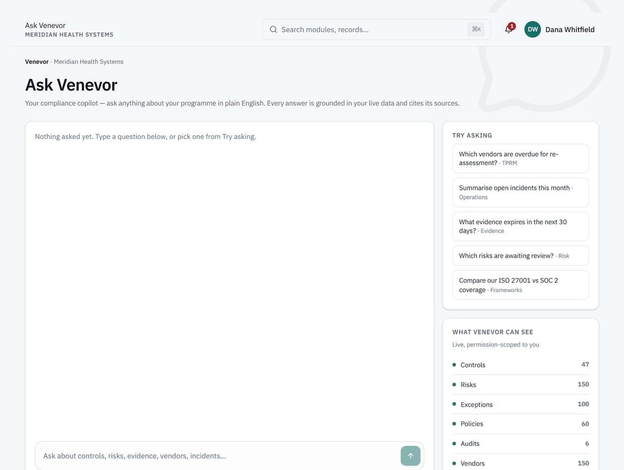The height and width of the screenshot is (470, 624).
Task: Ask which vendors are overdue for re-assessment
Action: (521, 158)
